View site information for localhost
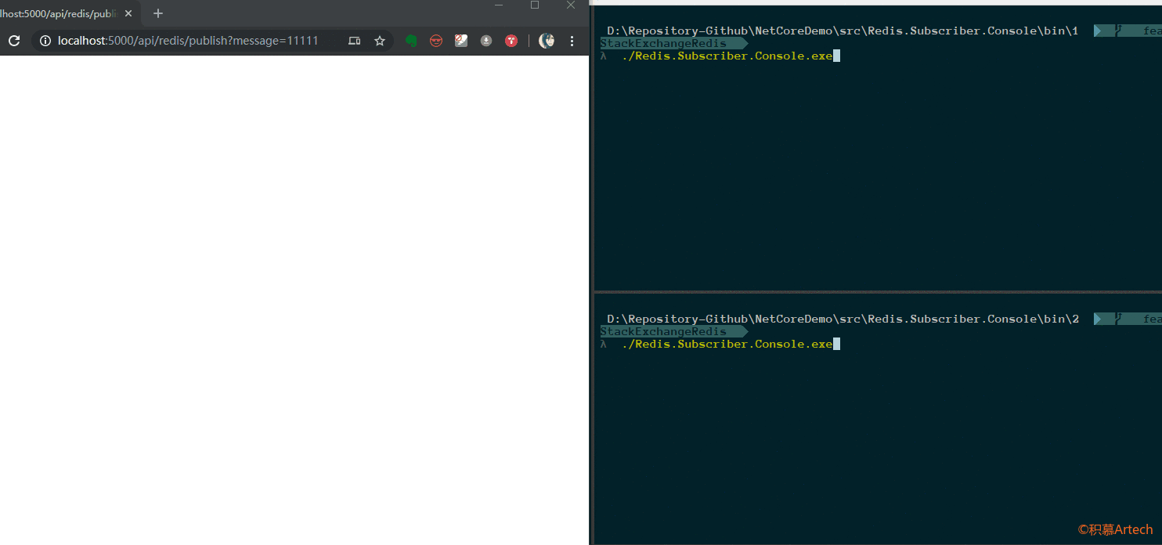The width and height of the screenshot is (1162, 545). 45,41
